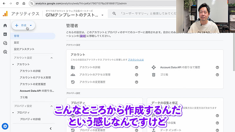
Task: Click the blue Admin gear icon
Action: (5, 126)
